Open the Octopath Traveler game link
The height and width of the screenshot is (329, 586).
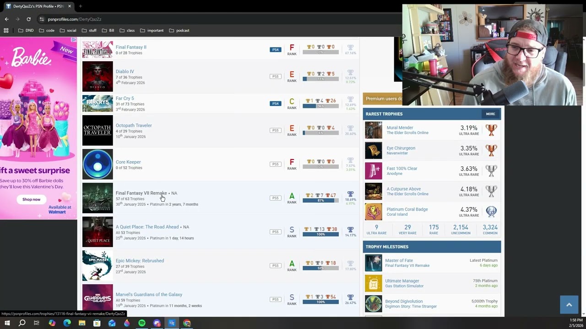134,125
